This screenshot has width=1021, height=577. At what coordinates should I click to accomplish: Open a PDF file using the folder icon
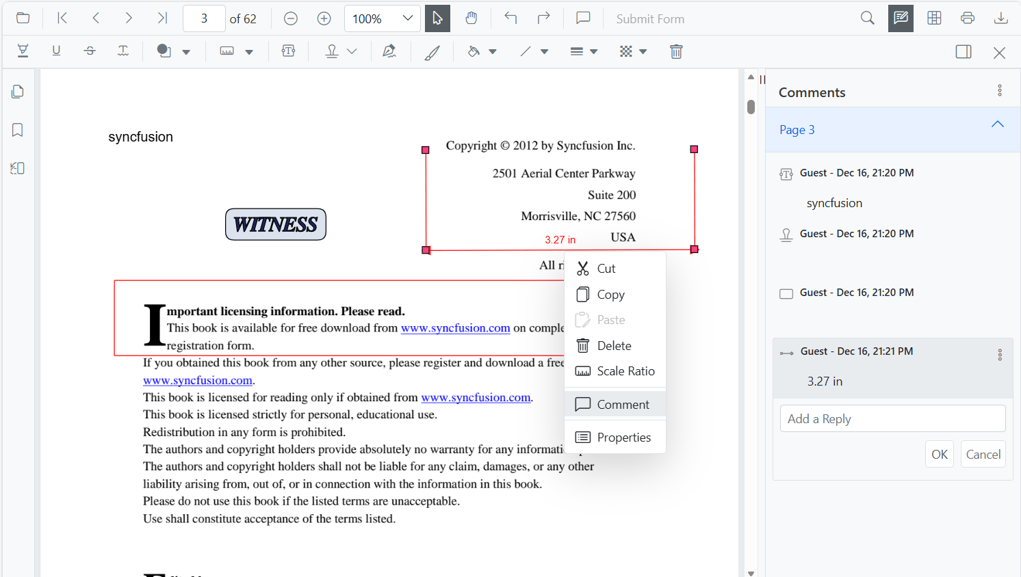tap(23, 18)
